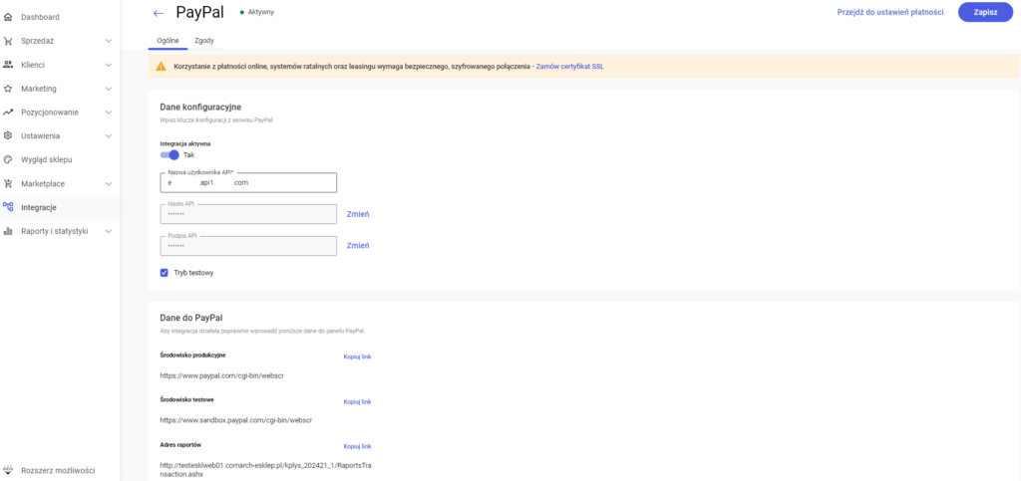Expand the Marketing menu chevron
The image size is (1021, 481).
(109, 89)
